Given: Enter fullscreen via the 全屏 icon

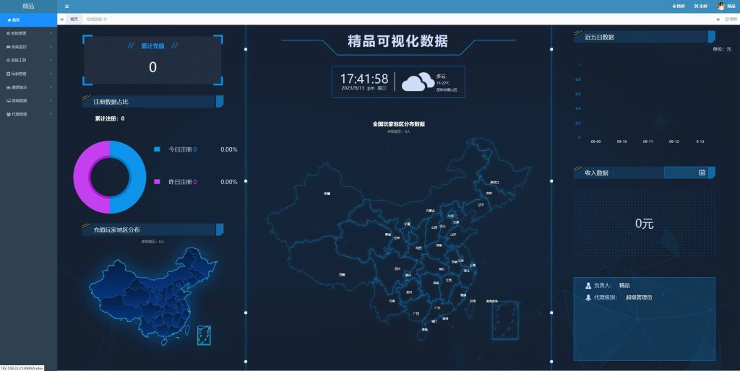Looking at the screenshot, I should (x=696, y=6).
